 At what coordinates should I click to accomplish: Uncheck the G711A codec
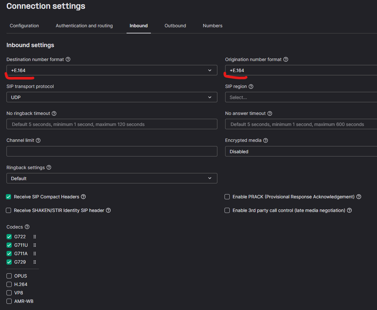[x=9, y=254]
